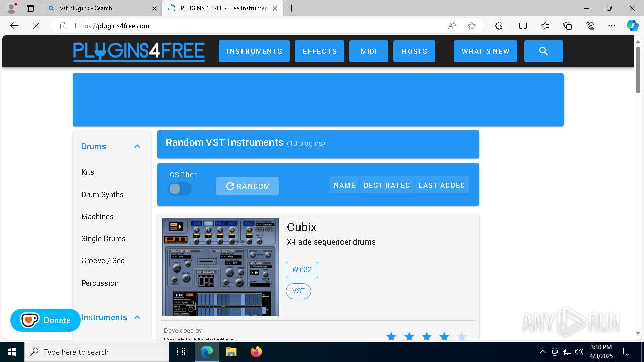
Task: Click the Instruments sidebar heading
Action: tap(104, 317)
